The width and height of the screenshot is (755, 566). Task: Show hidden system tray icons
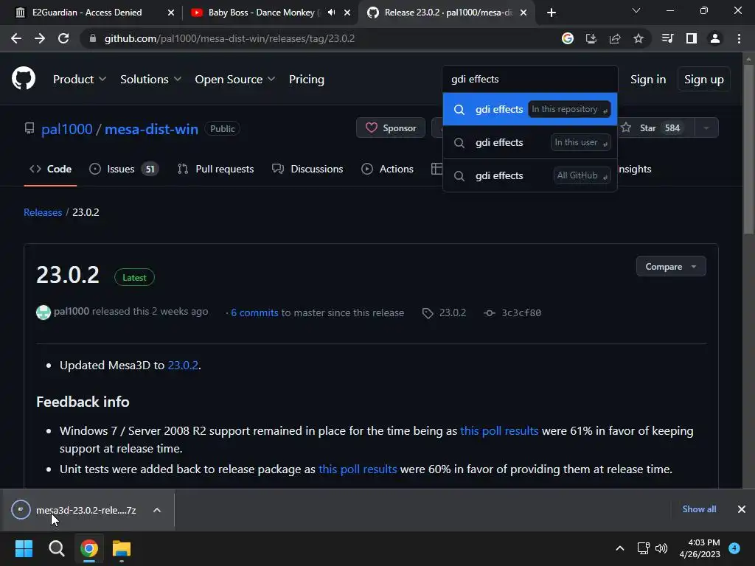tap(620, 548)
